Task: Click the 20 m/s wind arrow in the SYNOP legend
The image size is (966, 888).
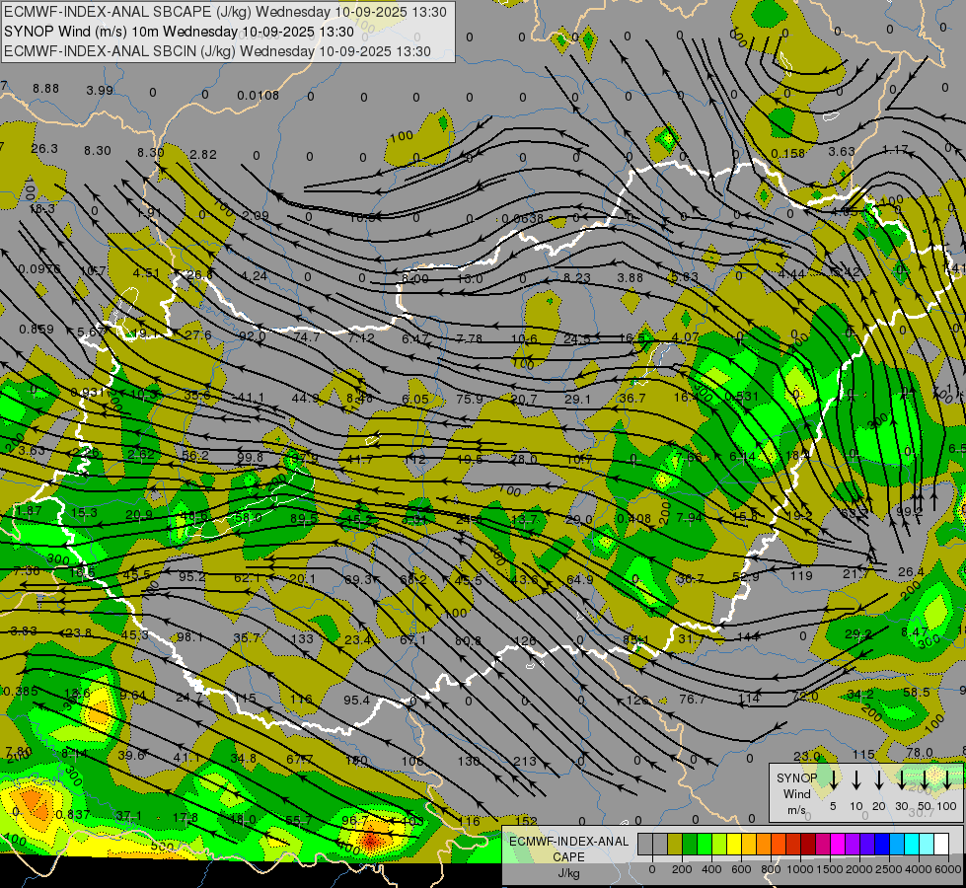Action: [879, 780]
